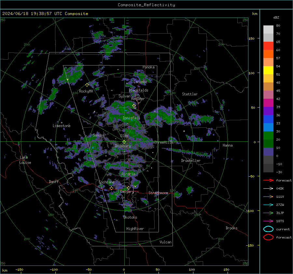
Task: Click yellow diamond at radar center by Didsbury
Action: (x=124, y=142)
